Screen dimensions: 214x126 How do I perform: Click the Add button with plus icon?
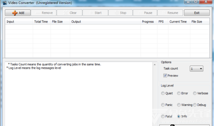click(18, 13)
